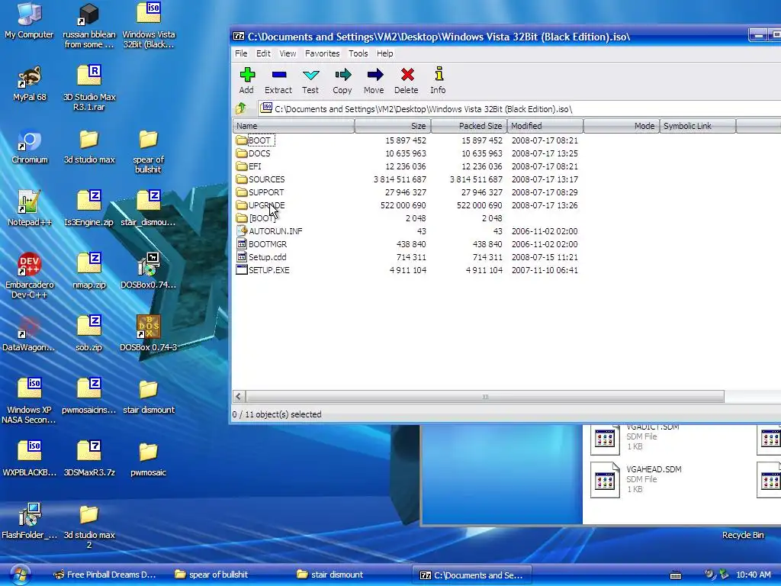Select the FlashFolder installer desktop icon

coord(30,522)
